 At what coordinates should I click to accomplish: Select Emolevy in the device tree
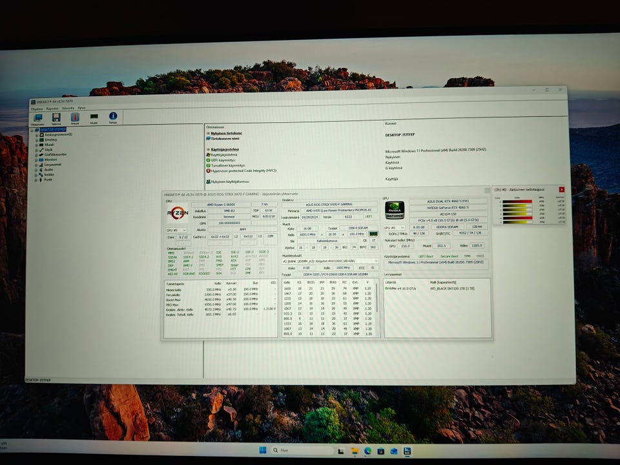click(x=50, y=139)
